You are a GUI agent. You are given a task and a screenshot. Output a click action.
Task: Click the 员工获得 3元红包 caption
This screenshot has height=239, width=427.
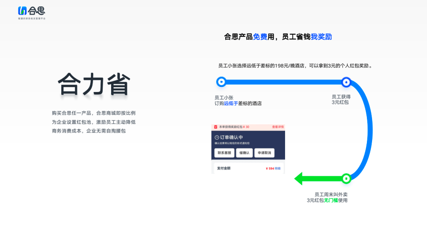[x=340, y=99]
